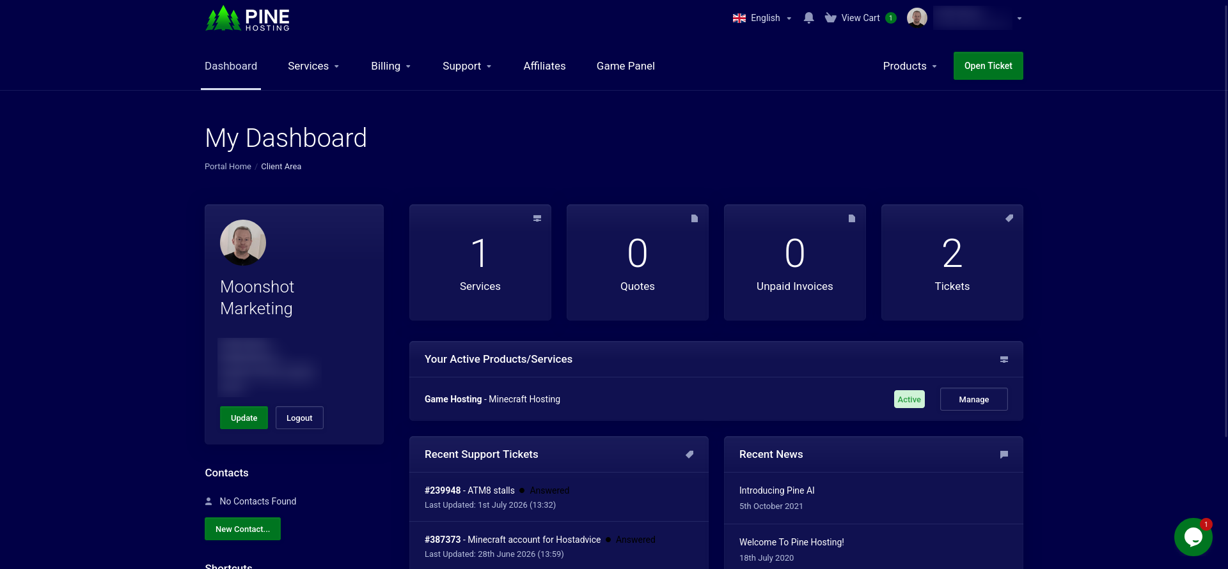Click the document icon on Unpaid Invoices tile
1228x569 pixels.
click(852, 218)
